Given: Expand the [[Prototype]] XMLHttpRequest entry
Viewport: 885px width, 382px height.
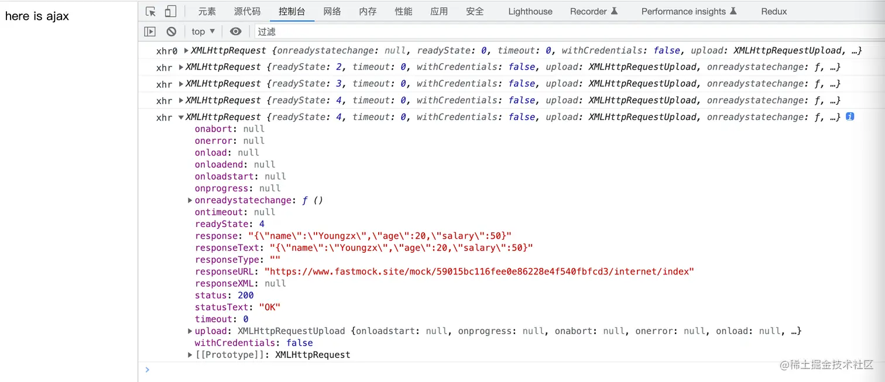Looking at the screenshot, I should (x=190, y=355).
